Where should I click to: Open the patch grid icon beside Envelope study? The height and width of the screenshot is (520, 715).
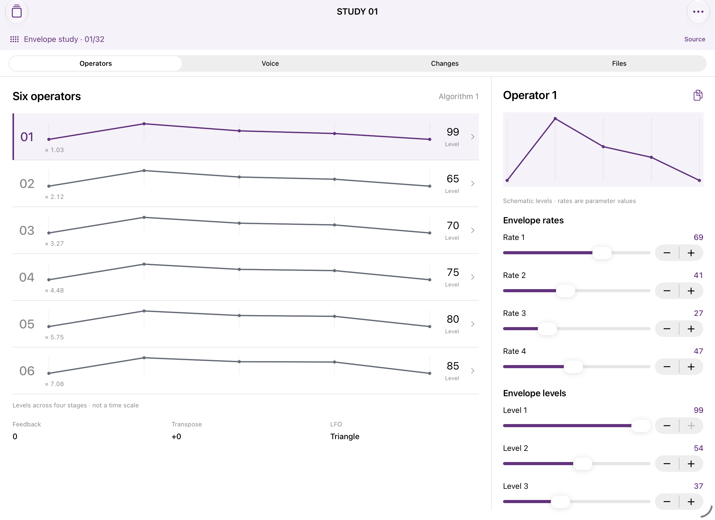(x=15, y=39)
